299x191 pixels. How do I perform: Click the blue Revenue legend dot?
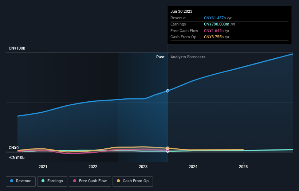coord(12,181)
